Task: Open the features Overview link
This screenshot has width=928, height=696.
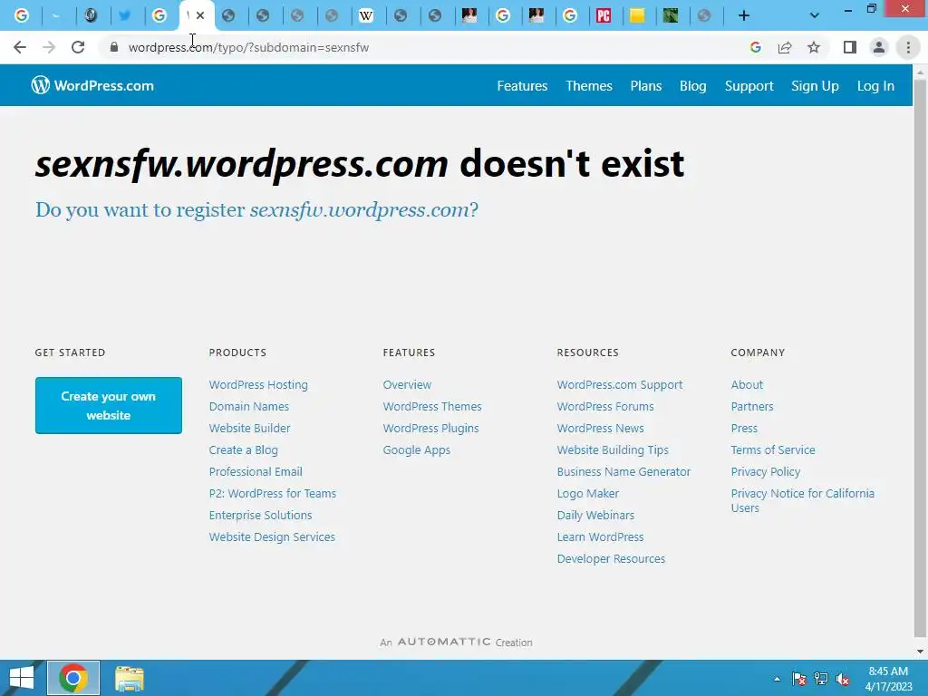Action: [407, 384]
